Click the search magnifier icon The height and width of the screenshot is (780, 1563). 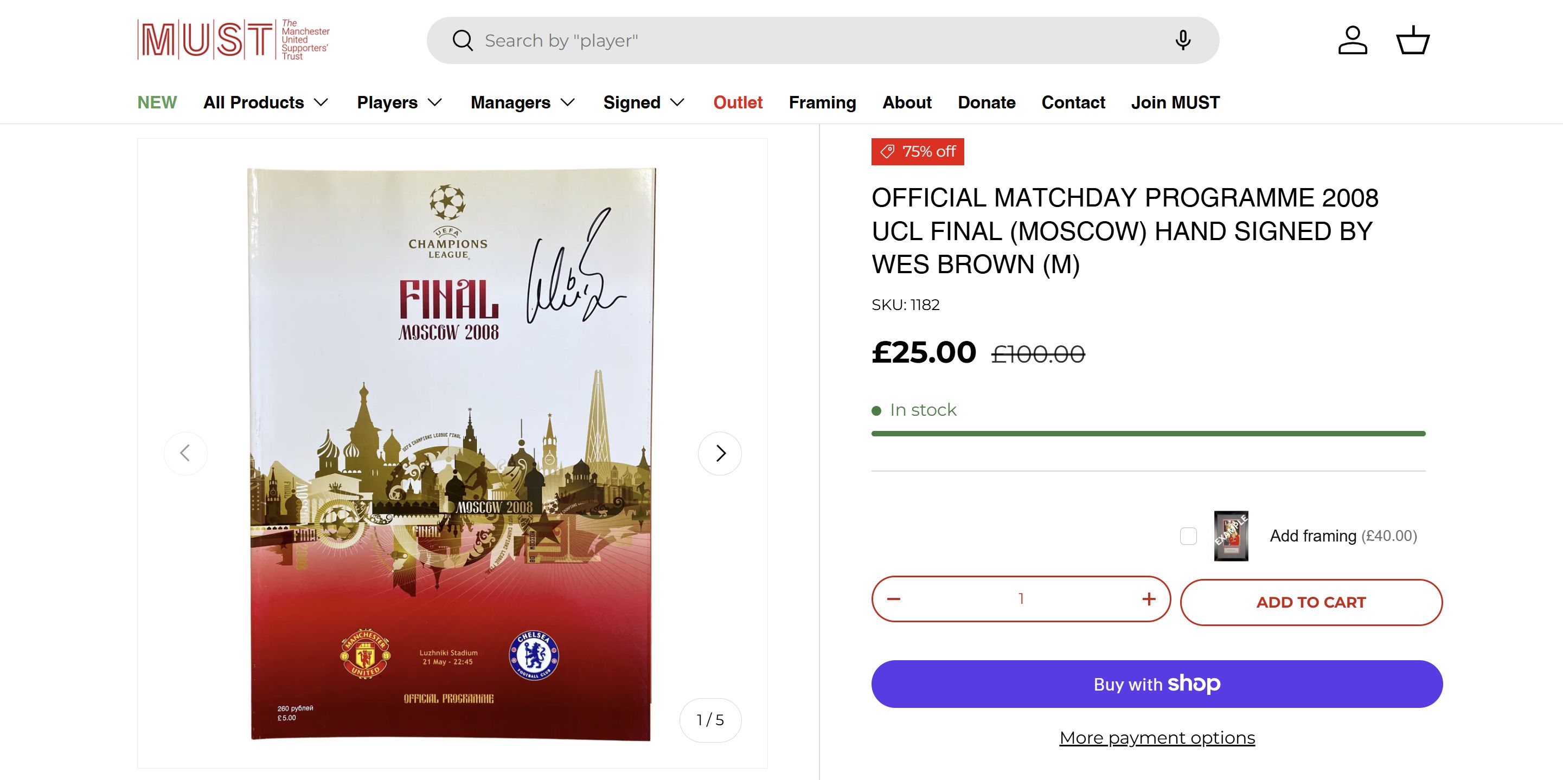click(x=463, y=41)
